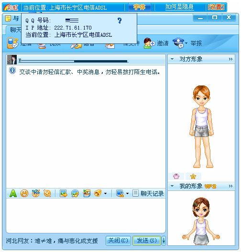Open 聊天记录 chat history

coord(152,193)
